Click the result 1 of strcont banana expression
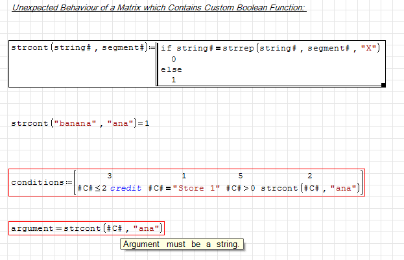The width and height of the screenshot is (404, 260). [147, 123]
